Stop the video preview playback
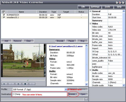 (25, 84)
